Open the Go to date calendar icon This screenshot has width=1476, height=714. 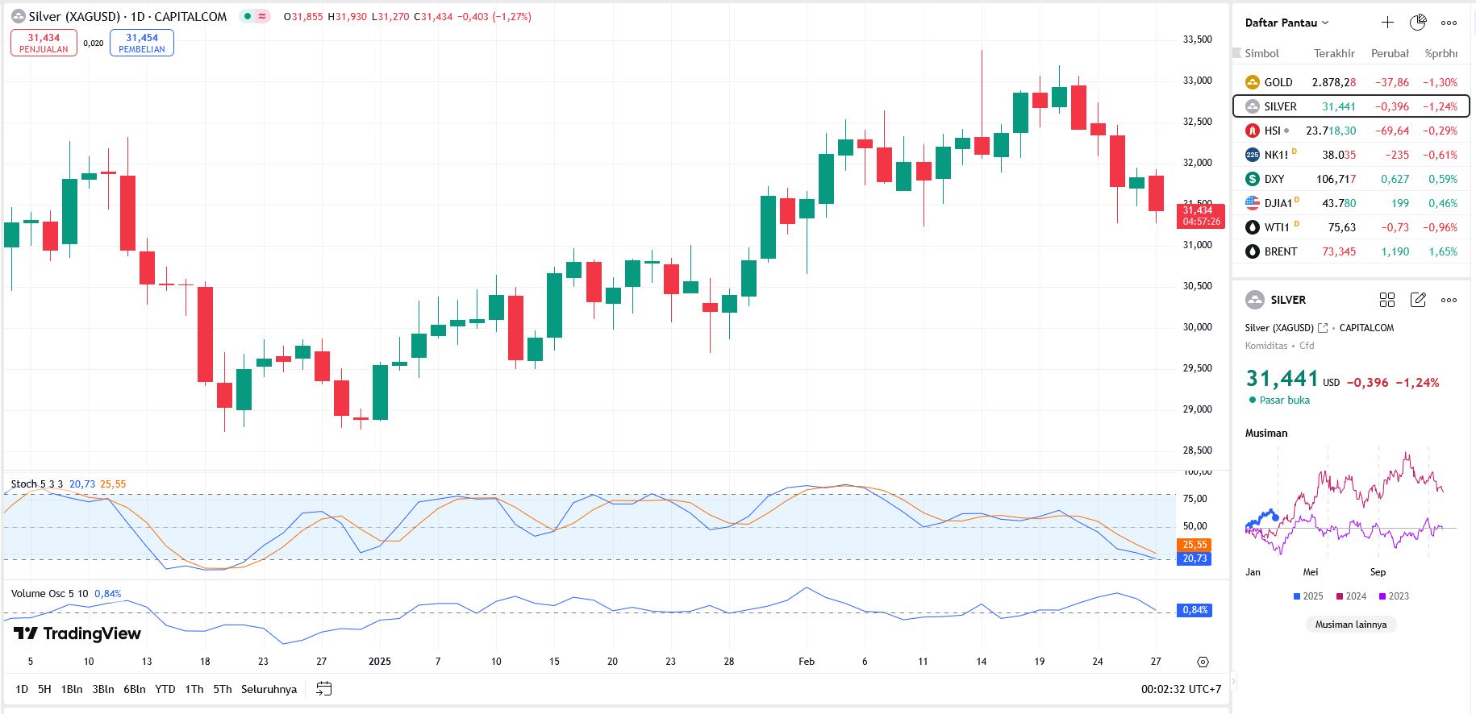click(x=324, y=689)
